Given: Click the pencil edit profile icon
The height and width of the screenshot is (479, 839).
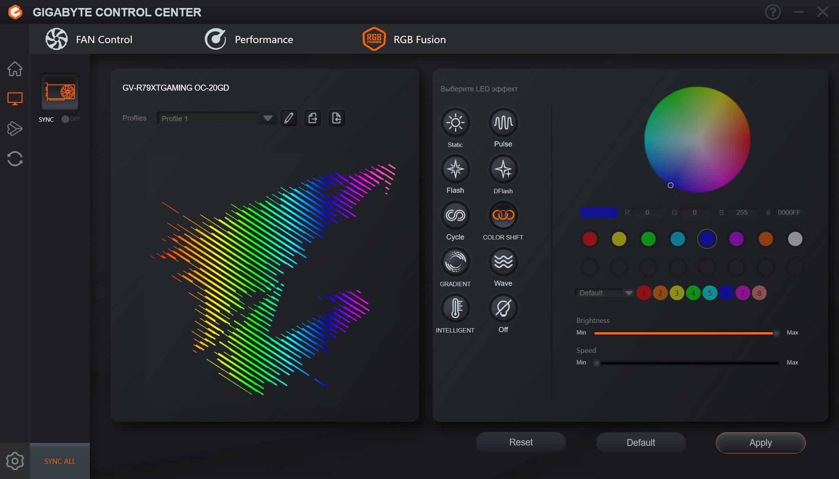Looking at the screenshot, I should click(x=288, y=118).
